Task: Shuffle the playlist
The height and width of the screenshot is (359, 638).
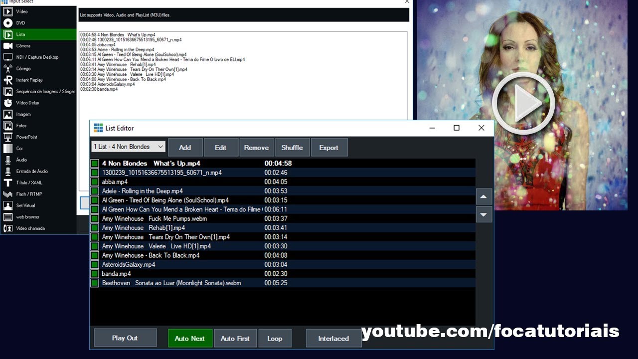Action: 292,148
